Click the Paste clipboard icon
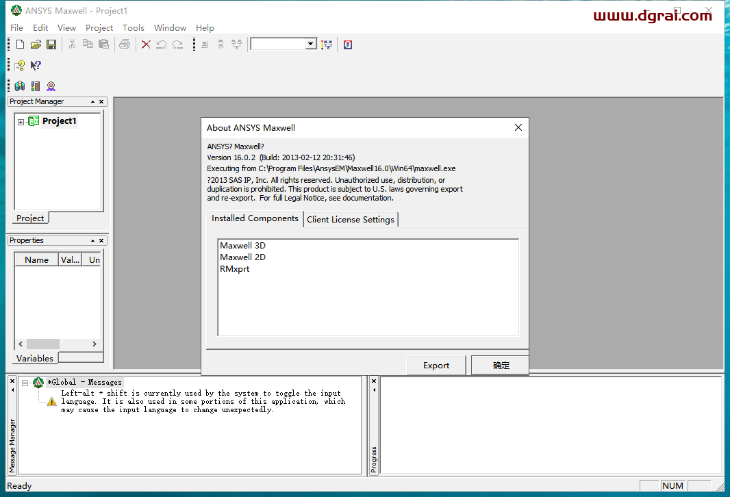 point(104,44)
